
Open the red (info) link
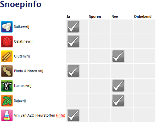[61, 115]
